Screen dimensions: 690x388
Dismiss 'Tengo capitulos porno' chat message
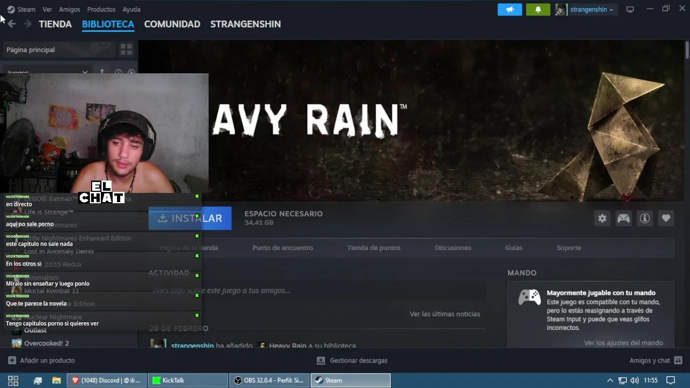click(197, 316)
